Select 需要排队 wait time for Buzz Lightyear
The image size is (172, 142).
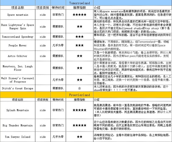tap(58, 27)
